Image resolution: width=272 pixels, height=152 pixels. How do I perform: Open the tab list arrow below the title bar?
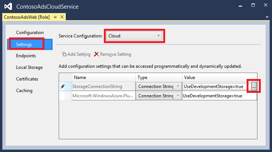(266, 18)
